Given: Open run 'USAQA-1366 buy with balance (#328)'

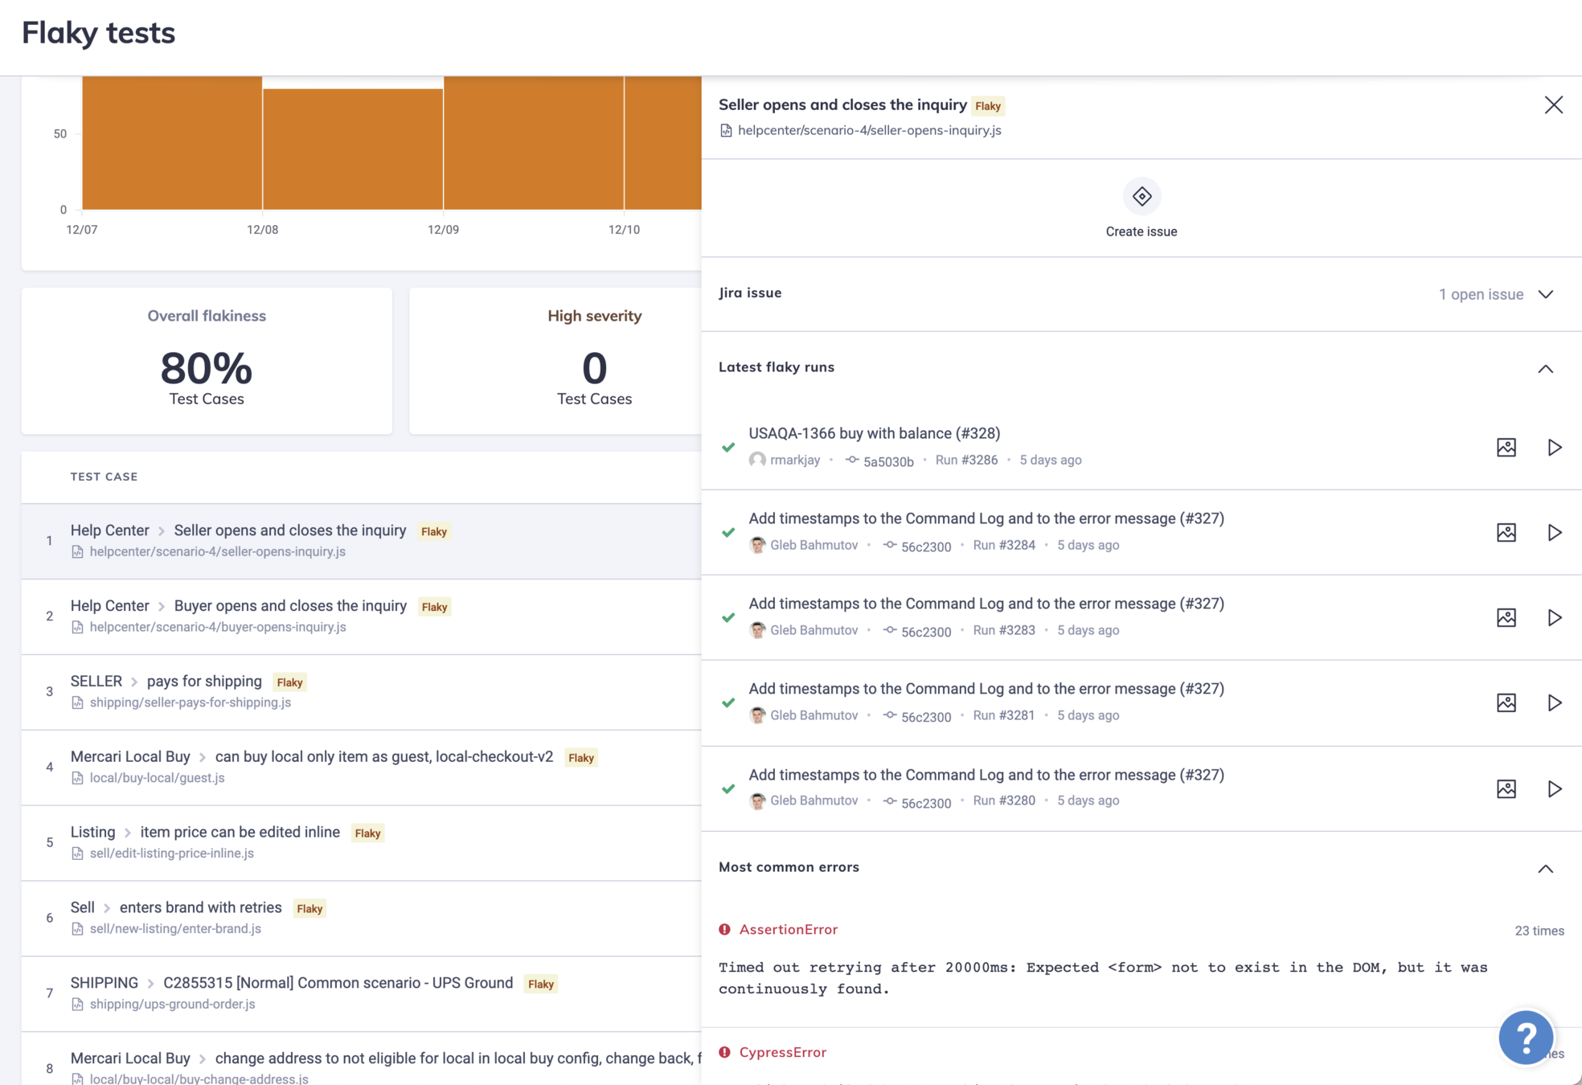Looking at the screenshot, I should point(874,433).
